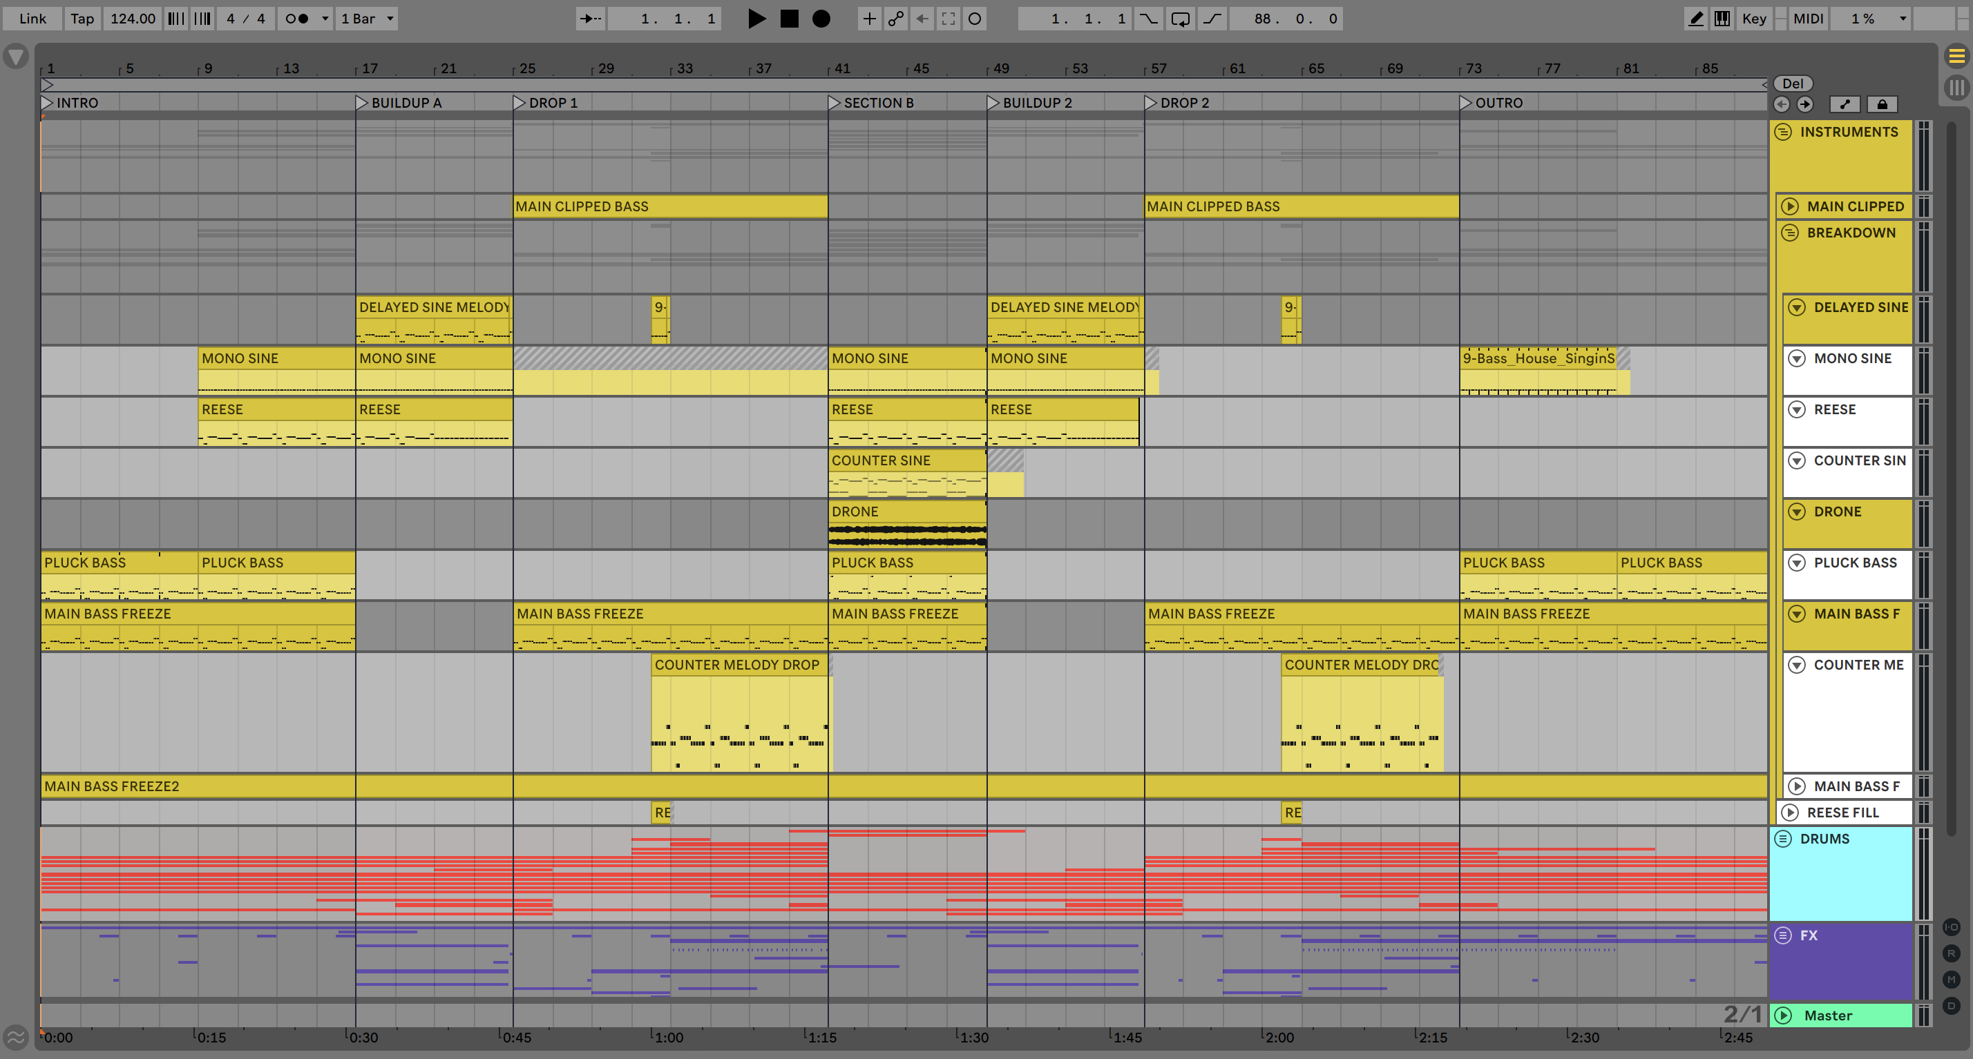Collapse the COUNTER SIN track
The height and width of the screenshot is (1059, 1973).
pos(1797,460)
